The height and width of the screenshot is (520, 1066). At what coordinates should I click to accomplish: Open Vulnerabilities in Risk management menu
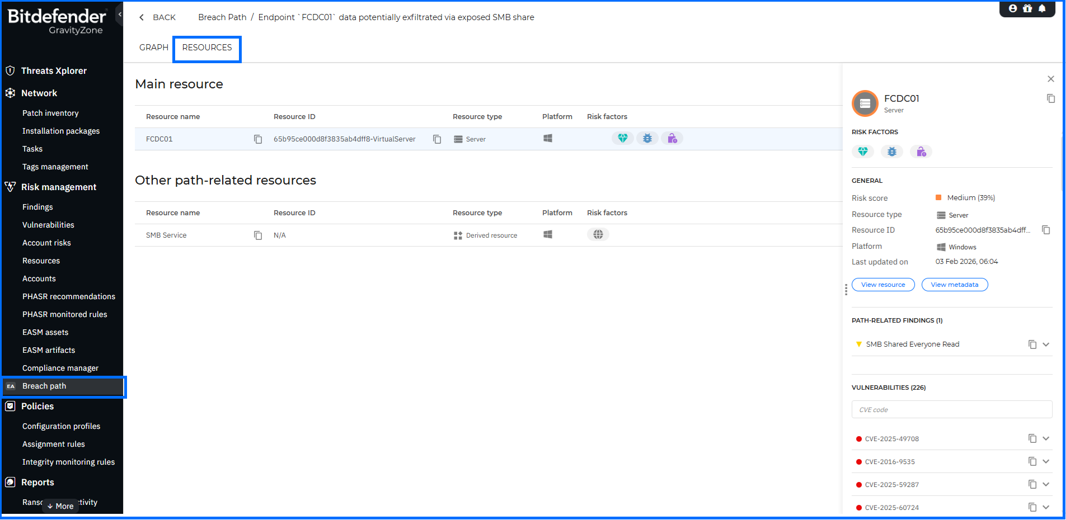pyautogui.click(x=48, y=225)
